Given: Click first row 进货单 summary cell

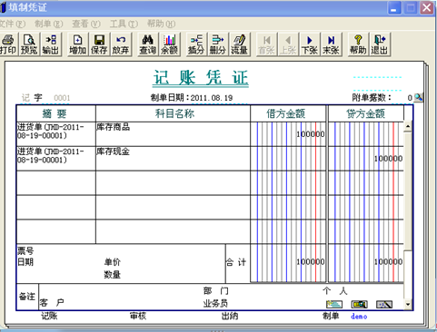Looking at the screenshot, I should [x=56, y=134].
